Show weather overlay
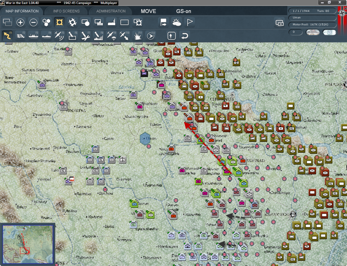This screenshot has height=266, width=347. [x=176, y=22]
